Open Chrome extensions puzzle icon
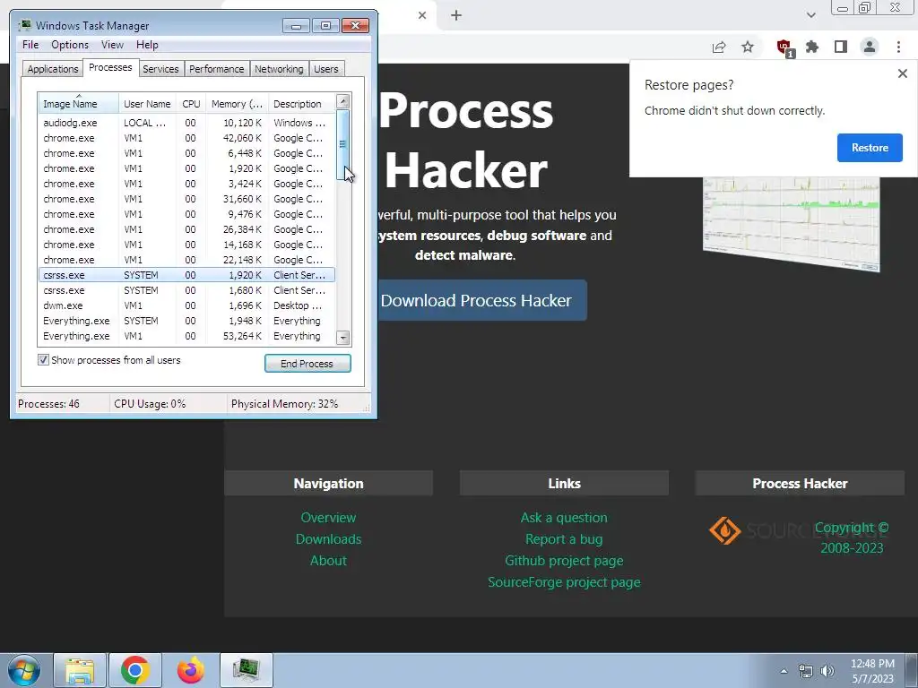 coord(812,47)
